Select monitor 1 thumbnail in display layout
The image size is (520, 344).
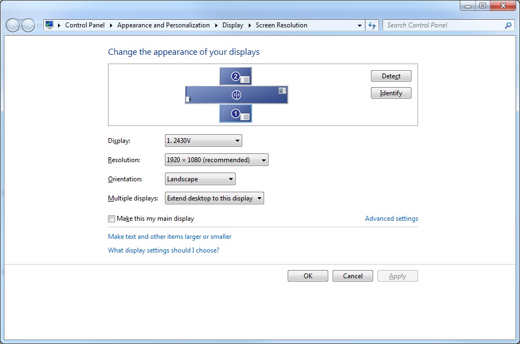236,114
